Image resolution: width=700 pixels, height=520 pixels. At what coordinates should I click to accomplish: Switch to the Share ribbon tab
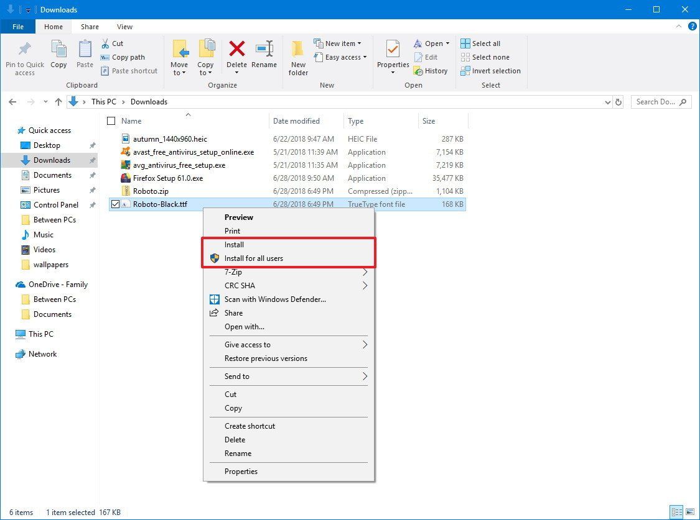click(90, 27)
